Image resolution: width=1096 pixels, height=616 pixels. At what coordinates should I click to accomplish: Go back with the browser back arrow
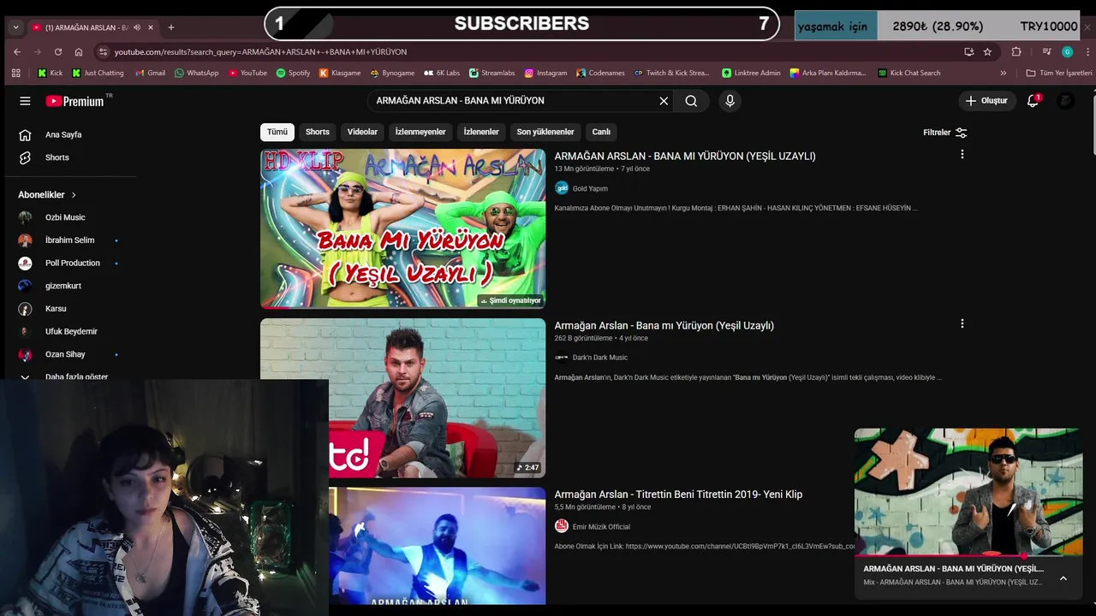click(16, 51)
